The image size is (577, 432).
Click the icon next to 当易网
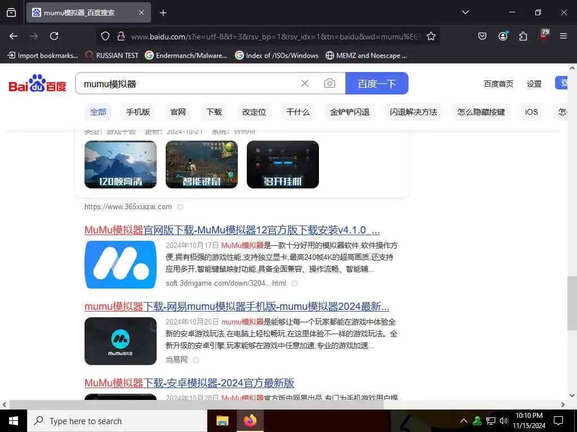tap(196, 360)
